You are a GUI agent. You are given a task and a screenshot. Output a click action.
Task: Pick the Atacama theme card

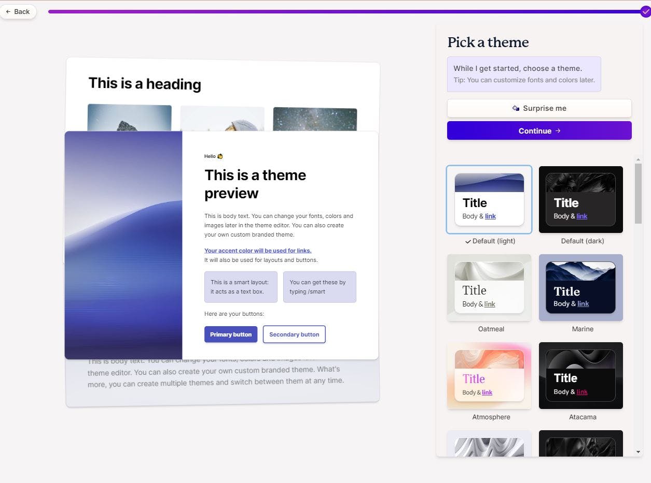pyautogui.click(x=580, y=375)
